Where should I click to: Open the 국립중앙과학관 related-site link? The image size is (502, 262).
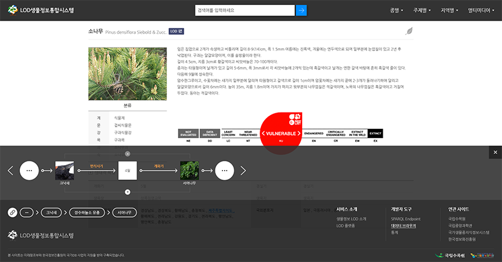point(460,226)
